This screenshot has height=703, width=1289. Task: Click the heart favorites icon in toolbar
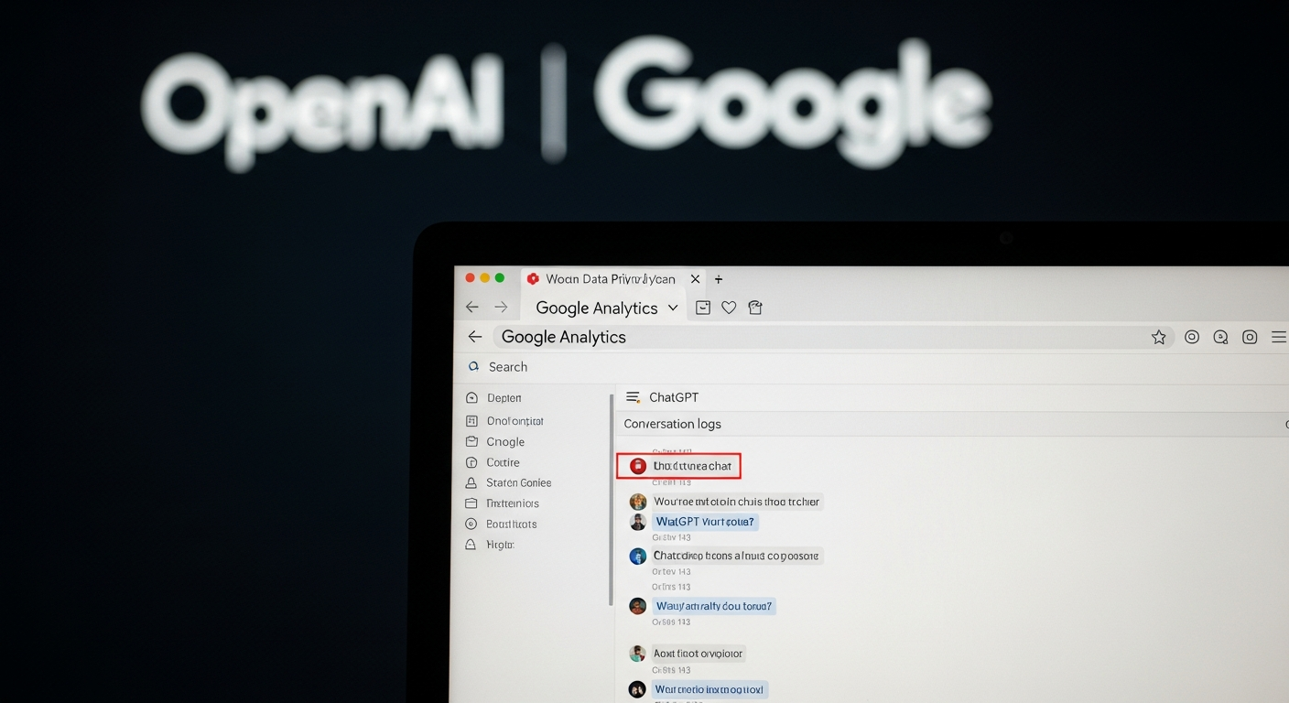point(729,308)
